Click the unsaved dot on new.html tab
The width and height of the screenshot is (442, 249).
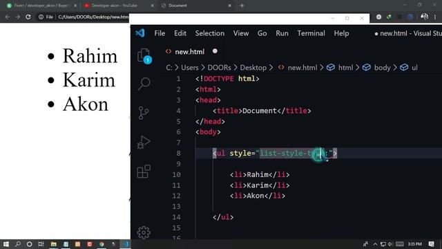[215, 51]
